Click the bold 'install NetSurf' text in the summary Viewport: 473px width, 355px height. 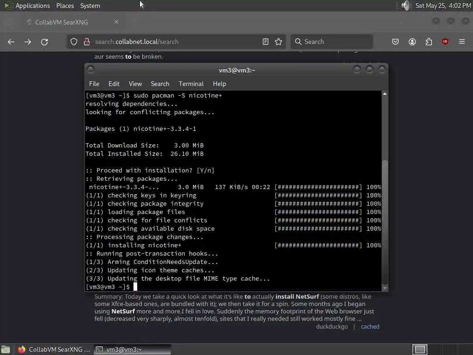[297, 296]
